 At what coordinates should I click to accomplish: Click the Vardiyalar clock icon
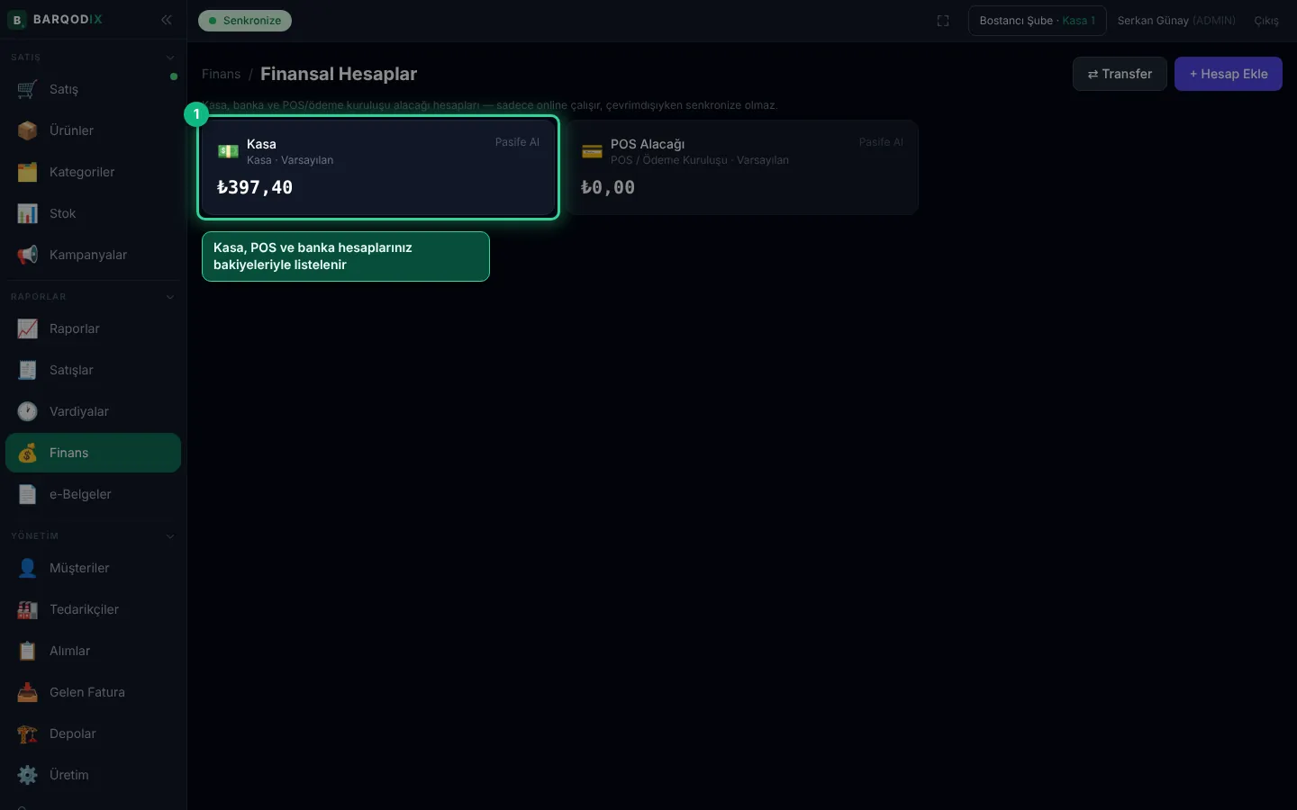point(27,411)
